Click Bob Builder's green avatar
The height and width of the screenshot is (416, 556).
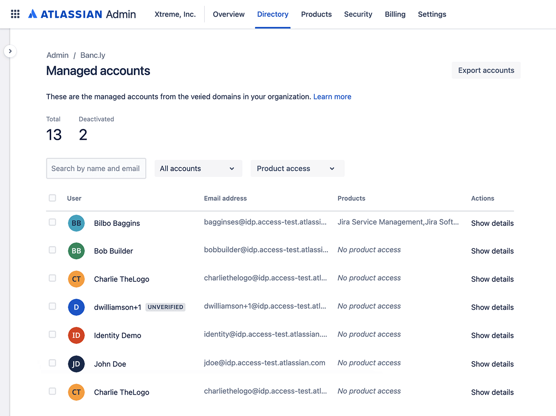coord(76,251)
